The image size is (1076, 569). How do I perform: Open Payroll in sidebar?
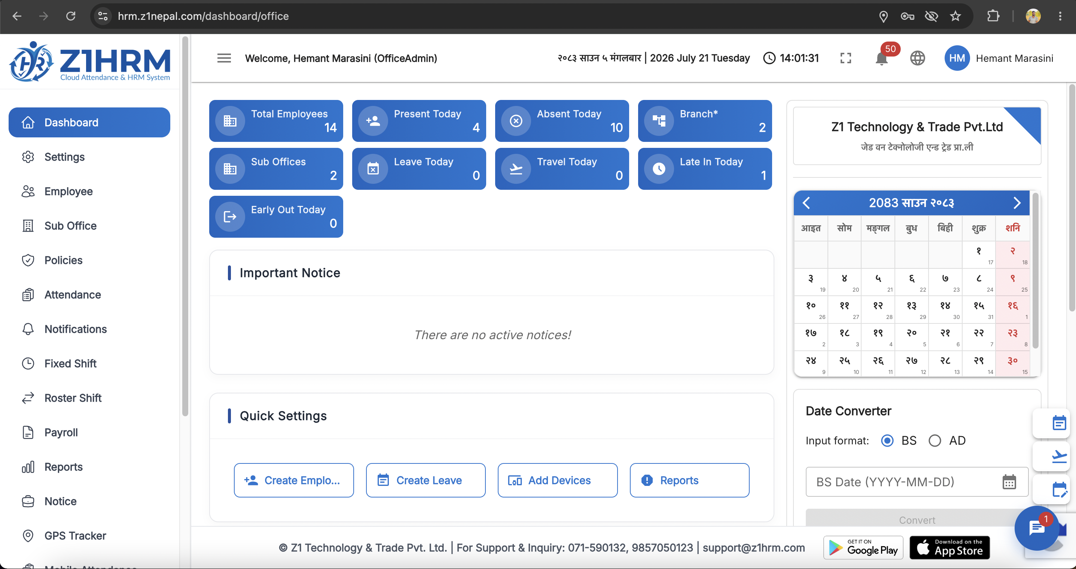point(89,433)
